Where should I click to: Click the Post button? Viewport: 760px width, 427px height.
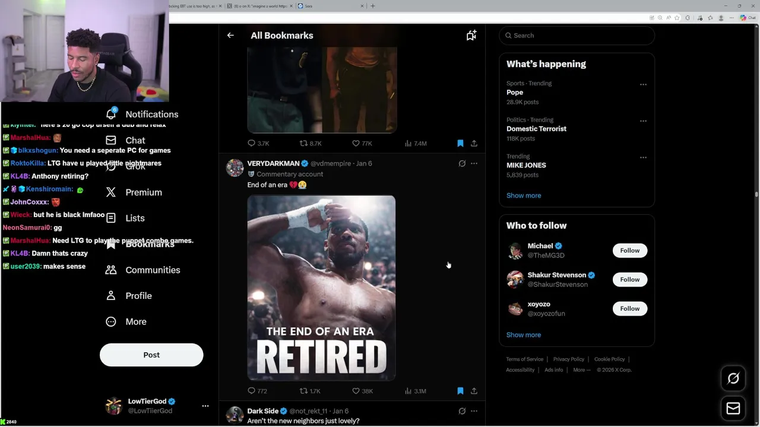(x=151, y=355)
